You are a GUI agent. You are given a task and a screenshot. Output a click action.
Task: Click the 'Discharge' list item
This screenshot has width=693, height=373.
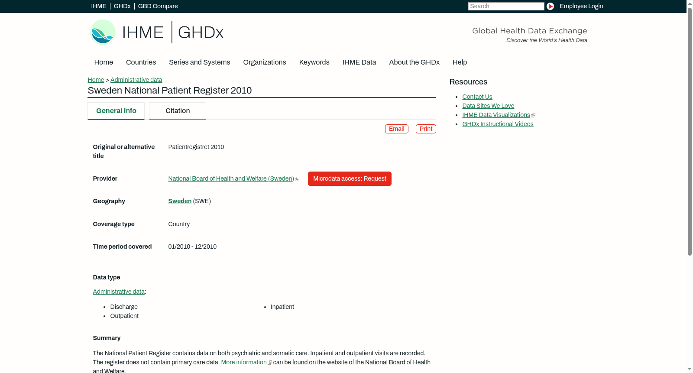124,307
